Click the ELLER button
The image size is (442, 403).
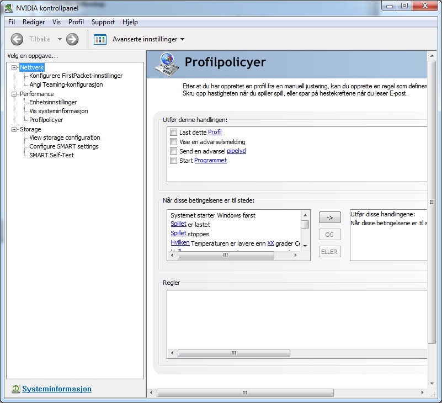click(330, 252)
